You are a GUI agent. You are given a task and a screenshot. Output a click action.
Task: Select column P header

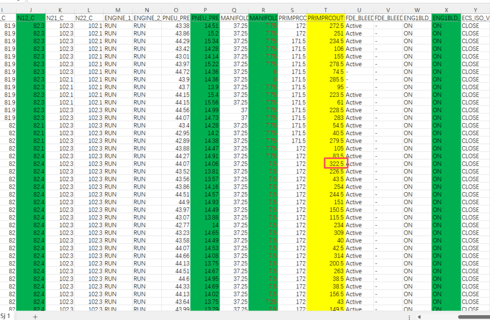tap(205, 10)
